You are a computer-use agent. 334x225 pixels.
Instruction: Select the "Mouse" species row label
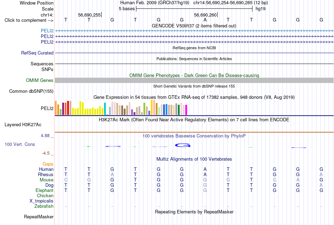point(46,180)
